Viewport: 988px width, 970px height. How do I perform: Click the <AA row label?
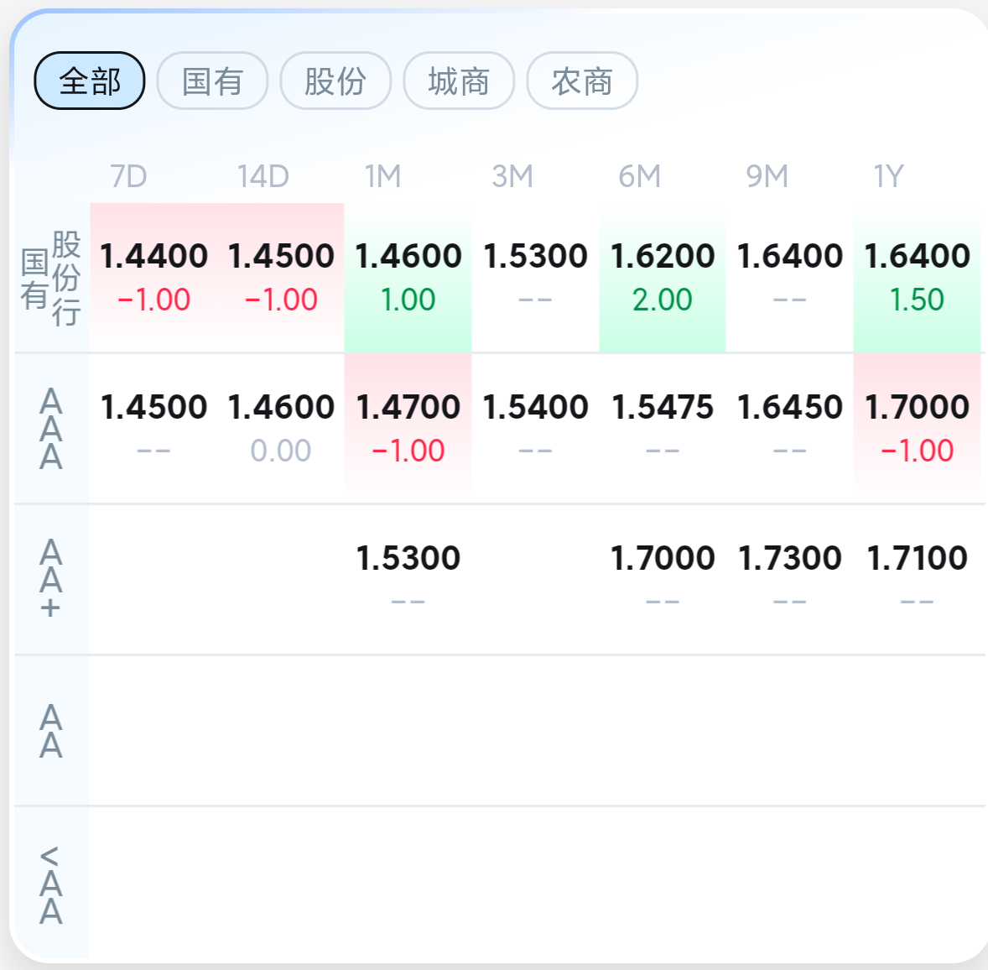(52, 884)
